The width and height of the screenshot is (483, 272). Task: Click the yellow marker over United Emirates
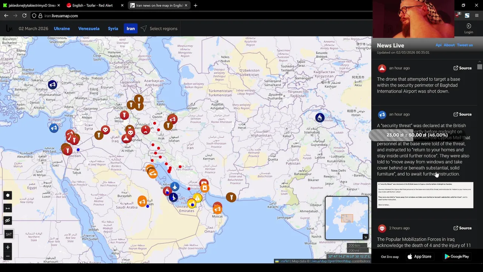coord(192,204)
